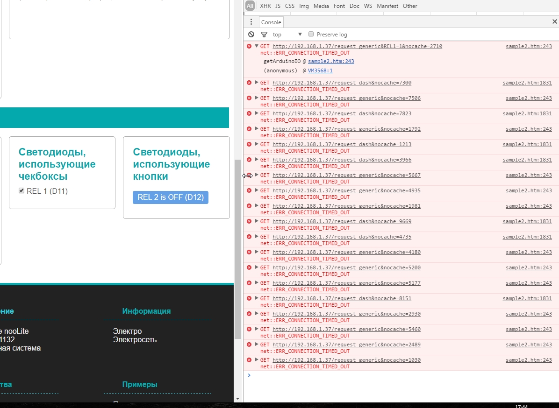Filter network requests by JS
Screen dimensions: 559x408
[278, 6]
